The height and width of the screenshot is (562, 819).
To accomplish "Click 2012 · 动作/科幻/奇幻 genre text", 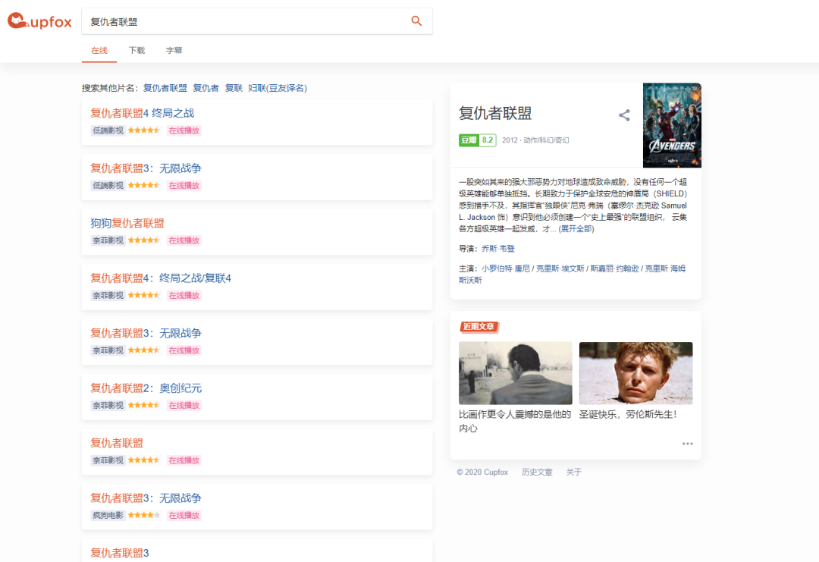I will tap(535, 140).
